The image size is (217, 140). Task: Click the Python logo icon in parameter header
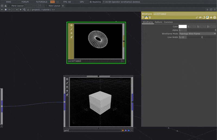click(208, 17)
